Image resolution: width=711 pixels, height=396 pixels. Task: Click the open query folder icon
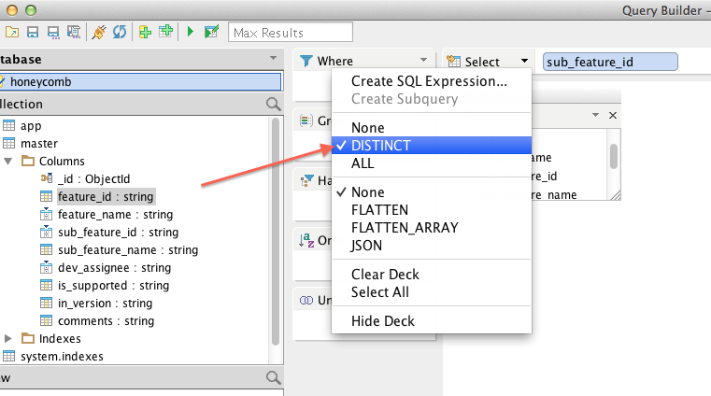point(12,33)
